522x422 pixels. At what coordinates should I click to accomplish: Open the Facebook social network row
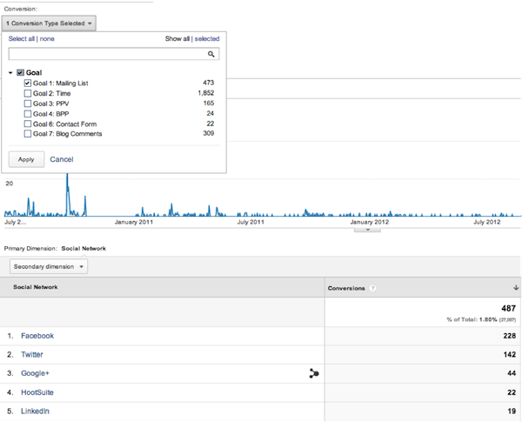click(x=37, y=335)
